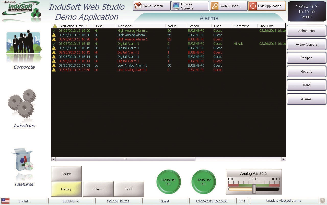Viewport: 327px width, 205px height.
Task: Click the EUGENE-PC status bar field
Action: pyautogui.click(x=71, y=201)
